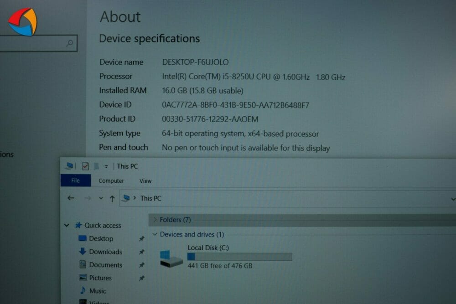456x304 pixels.
Task: Select Downloads in Quick access
Action: click(106, 252)
